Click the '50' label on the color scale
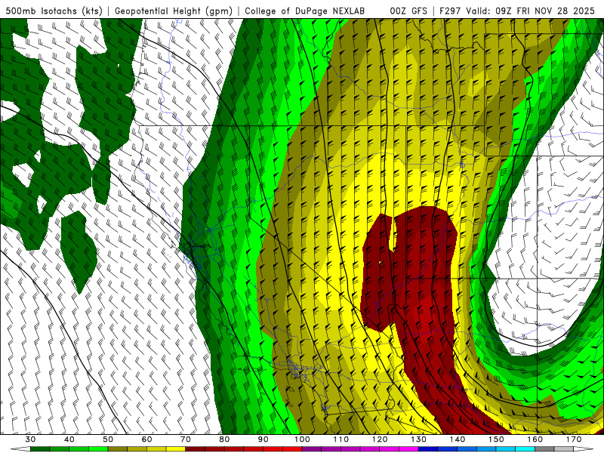The height and width of the screenshot is (453, 604). (x=108, y=439)
